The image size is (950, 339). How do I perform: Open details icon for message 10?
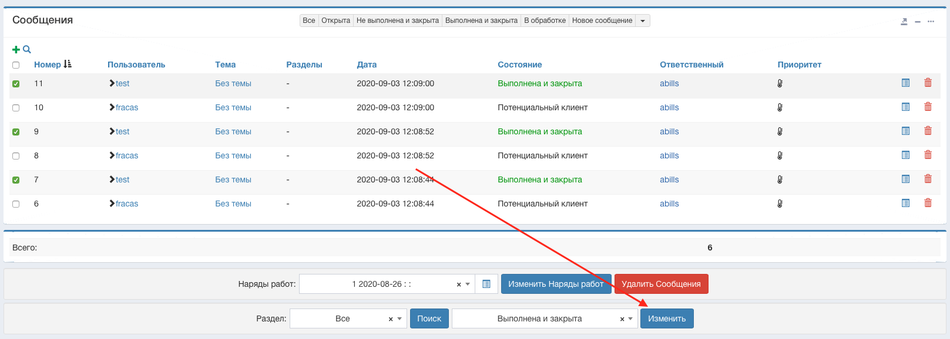coord(905,107)
